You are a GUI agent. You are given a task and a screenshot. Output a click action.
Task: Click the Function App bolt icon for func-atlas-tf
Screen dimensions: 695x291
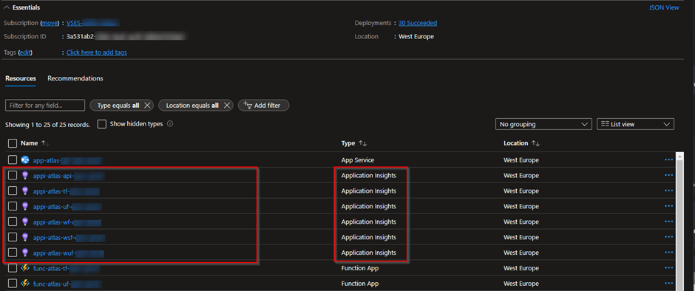click(x=25, y=268)
